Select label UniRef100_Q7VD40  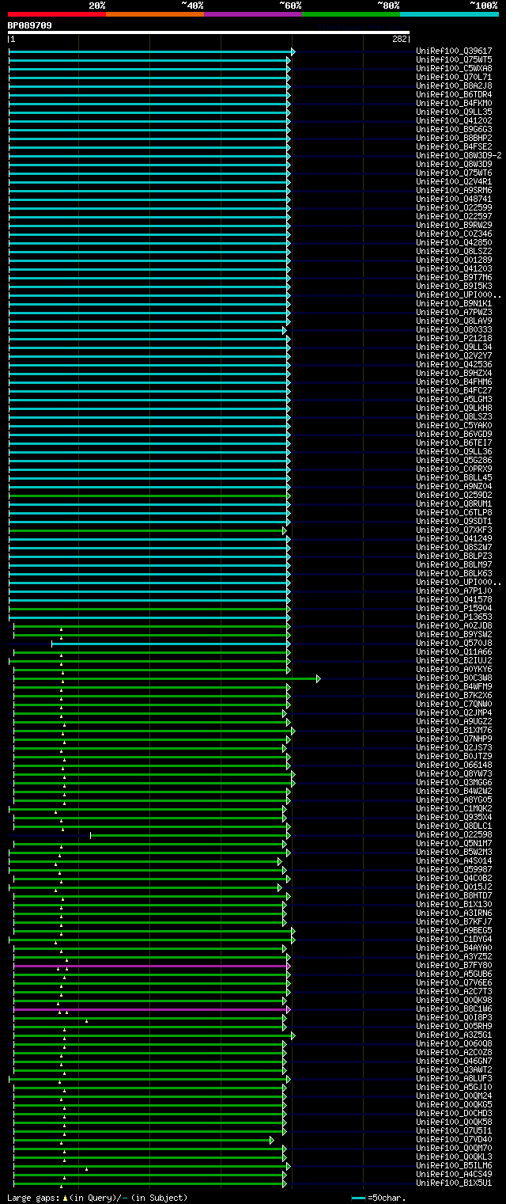tap(454, 1140)
